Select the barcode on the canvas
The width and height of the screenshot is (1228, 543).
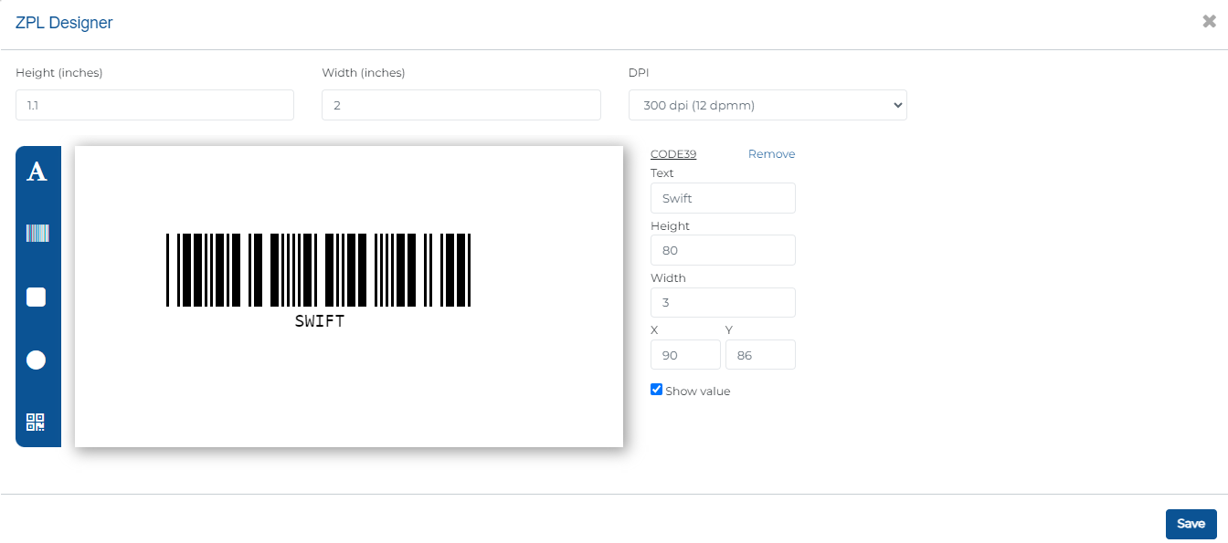319,270
